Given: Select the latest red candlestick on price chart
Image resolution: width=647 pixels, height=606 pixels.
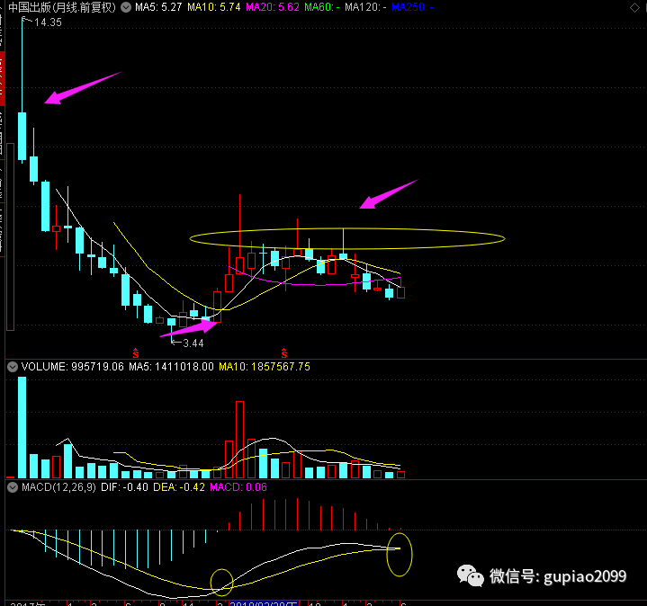Looking at the screenshot, I should click(x=400, y=290).
